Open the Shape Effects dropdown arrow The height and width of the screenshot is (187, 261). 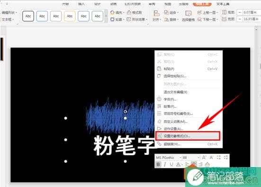(146, 20)
